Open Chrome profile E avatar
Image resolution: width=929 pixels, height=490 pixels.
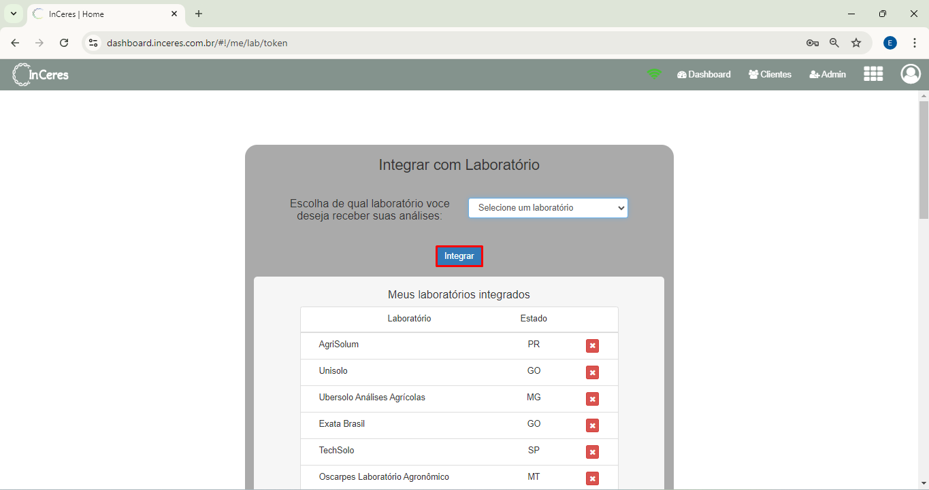(x=890, y=43)
